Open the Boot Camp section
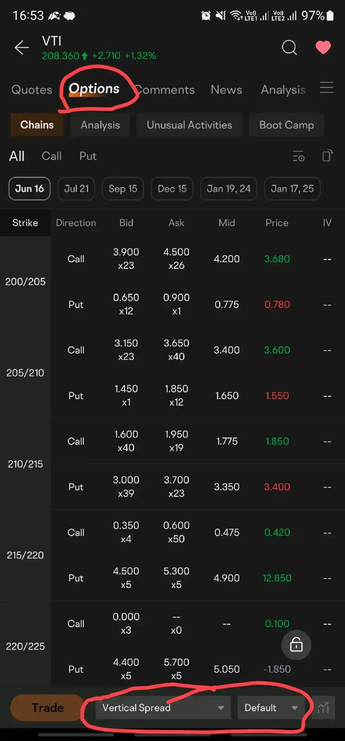Screen dimensions: 345x741 286,125
